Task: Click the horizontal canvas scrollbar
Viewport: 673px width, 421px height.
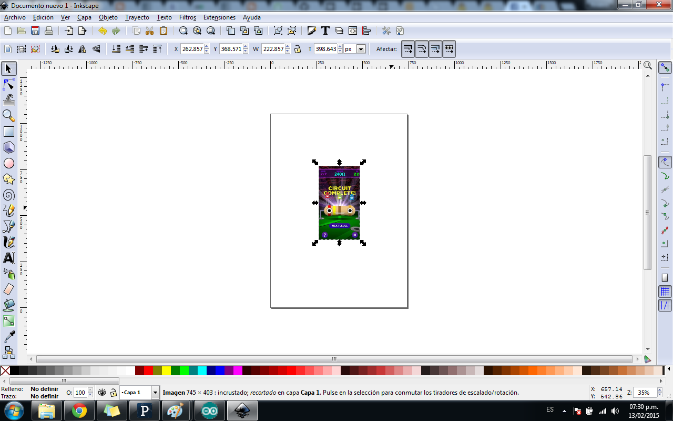Action: (334, 359)
